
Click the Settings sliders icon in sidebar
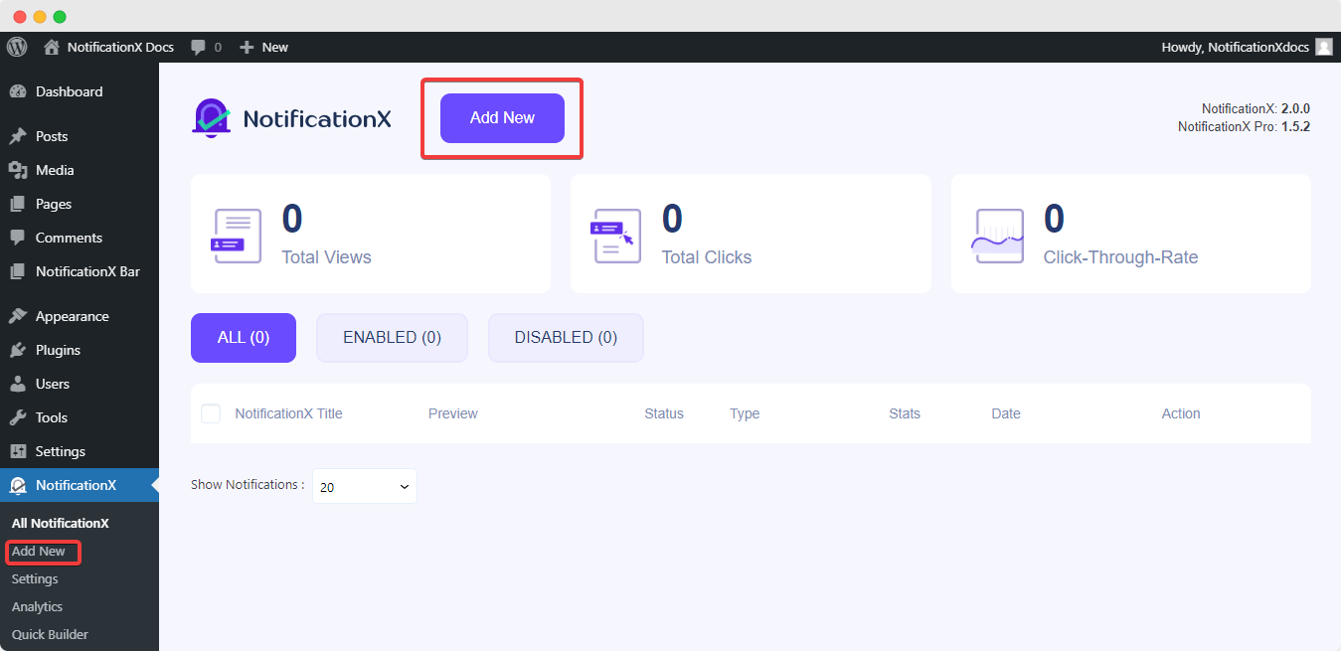click(x=18, y=451)
